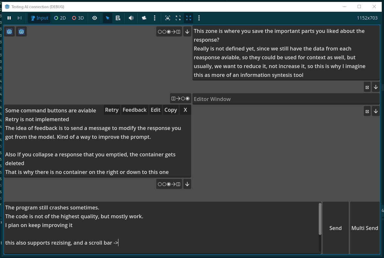This screenshot has width=384, height=258.
Task: Close the response with the X button
Action: [x=185, y=110]
